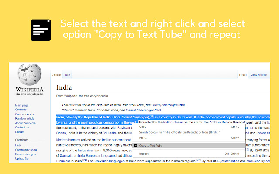Click the India article heading

click(x=64, y=87)
